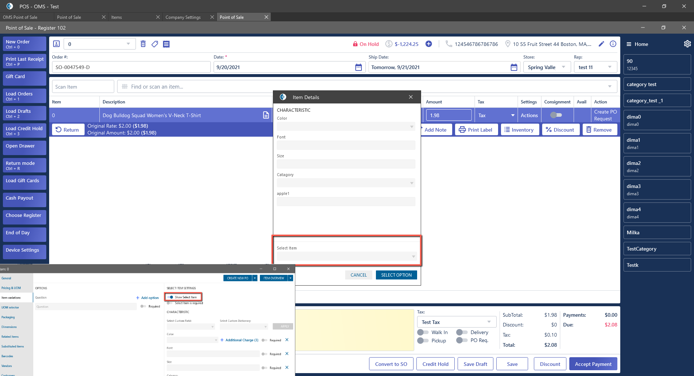
Task: Open the customer profile icon
Action: click(56, 44)
